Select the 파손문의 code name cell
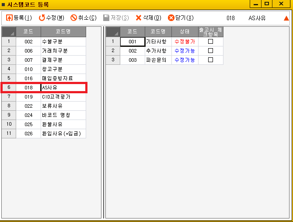This screenshot has height=222, width=293. [158, 60]
